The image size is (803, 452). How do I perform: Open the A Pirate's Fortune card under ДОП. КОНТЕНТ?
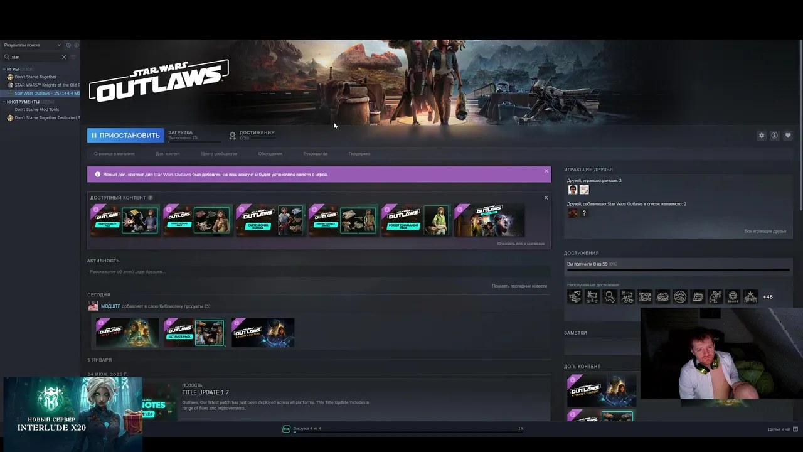(602, 390)
